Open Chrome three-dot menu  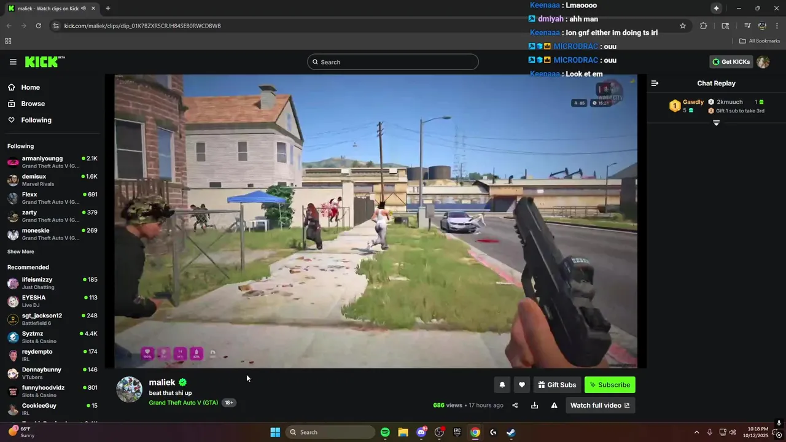coord(777,26)
